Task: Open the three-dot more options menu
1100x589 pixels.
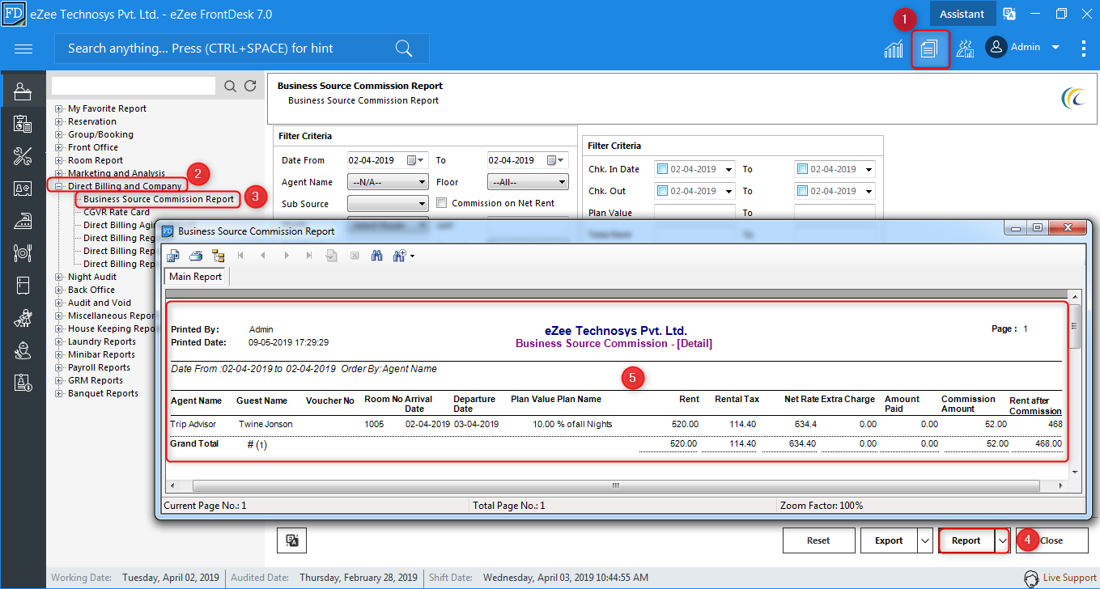Action: click(x=1084, y=49)
